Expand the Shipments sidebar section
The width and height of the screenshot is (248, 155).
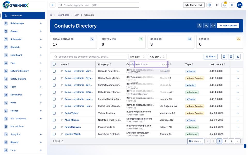click(41, 39)
